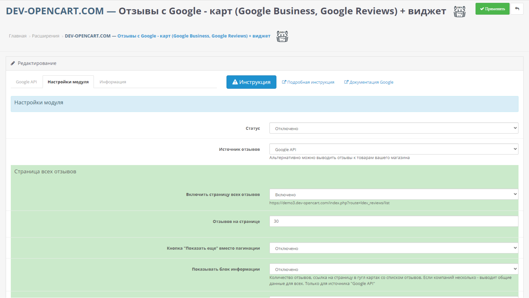Viewport: 529px width, 298px height.
Task: Open the Главная breadcrumb link
Action: [x=18, y=36]
